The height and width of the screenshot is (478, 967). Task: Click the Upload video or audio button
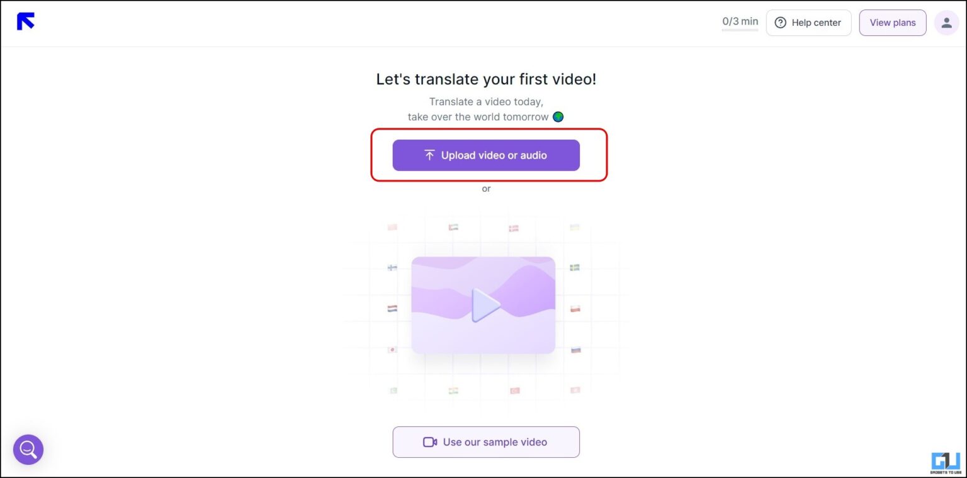coord(485,155)
